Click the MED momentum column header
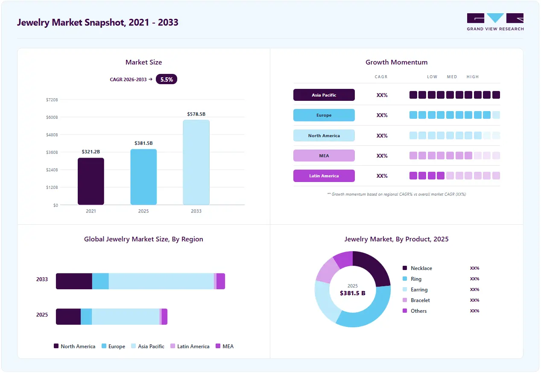The width and height of the screenshot is (541, 373). 452,77
